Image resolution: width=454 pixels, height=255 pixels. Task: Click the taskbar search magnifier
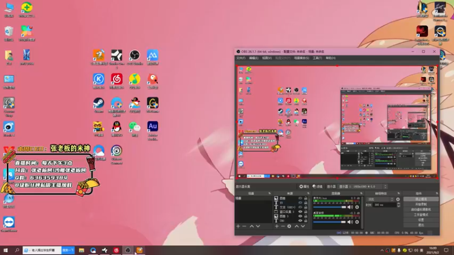tap(17, 250)
